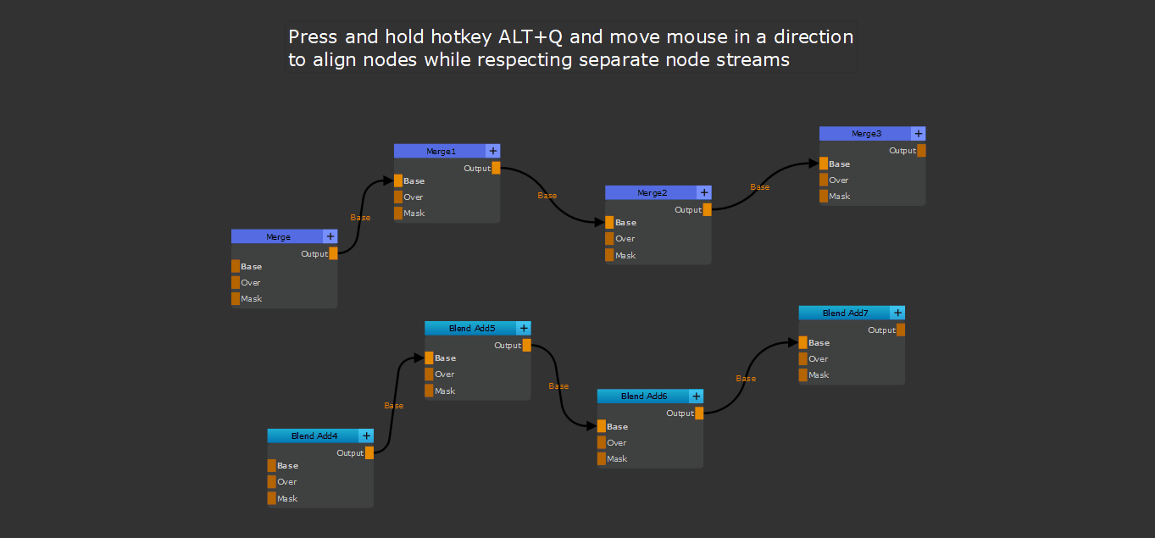Click Mask input port on Merge node

coord(236,298)
